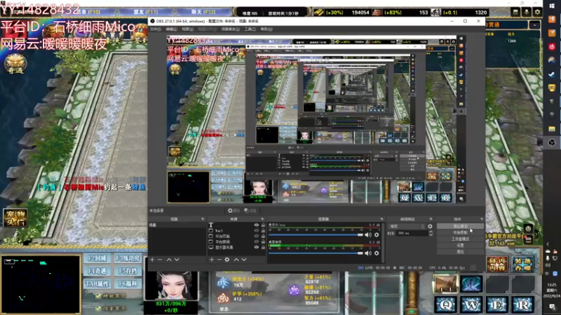Click the transition duration field
This screenshot has width=561, height=315.
tap(412, 233)
